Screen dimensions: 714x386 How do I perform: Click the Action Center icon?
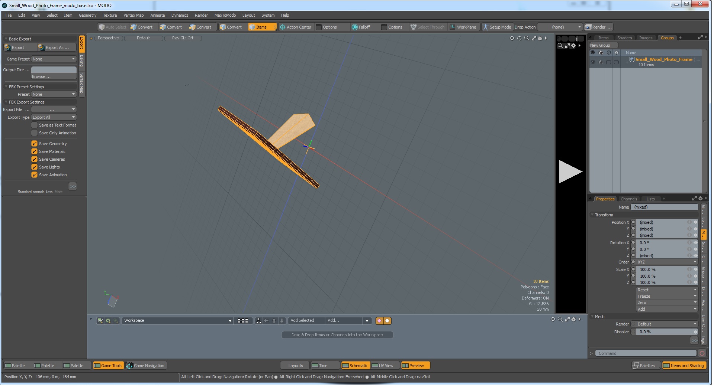coord(283,27)
